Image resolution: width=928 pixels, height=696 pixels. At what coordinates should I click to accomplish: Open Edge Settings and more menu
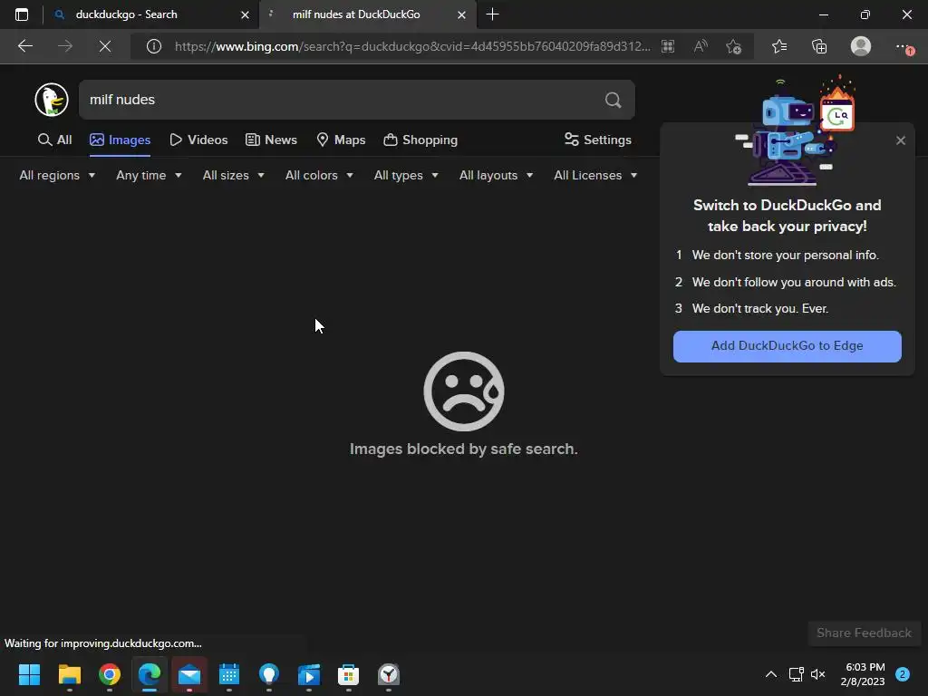(x=904, y=47)
